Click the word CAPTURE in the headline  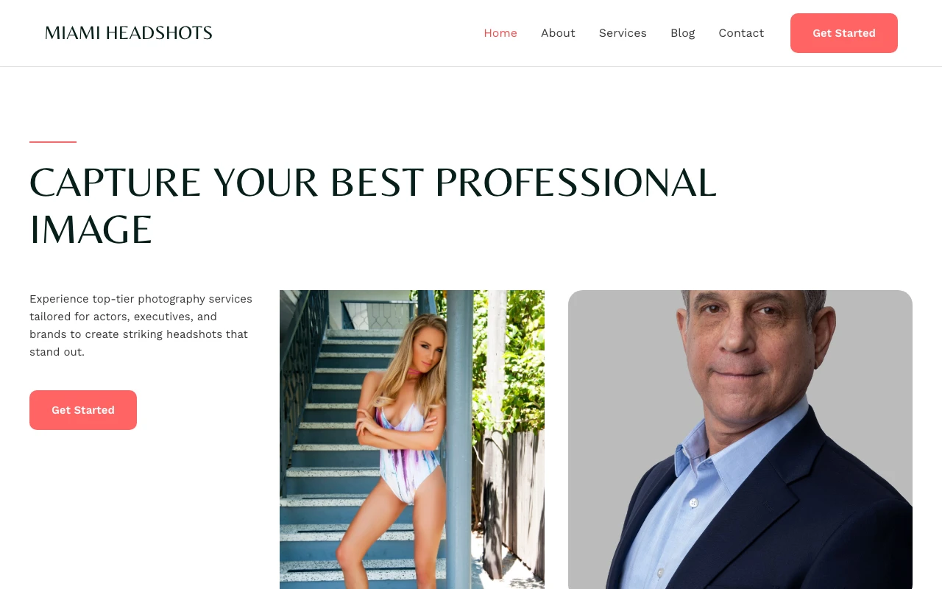point(116,183)
